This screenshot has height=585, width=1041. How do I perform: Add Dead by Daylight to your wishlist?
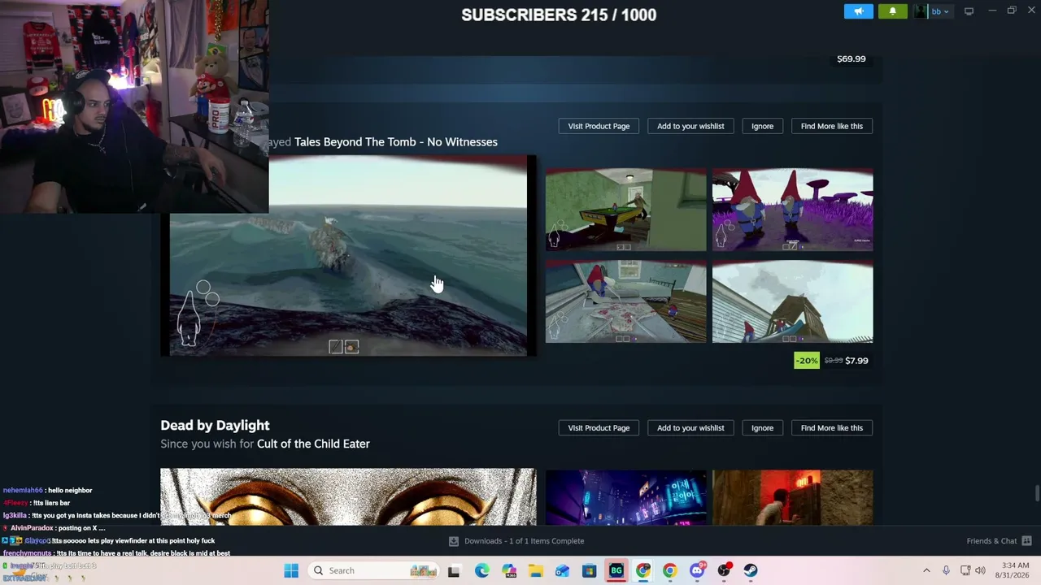[x=690, y=427]
